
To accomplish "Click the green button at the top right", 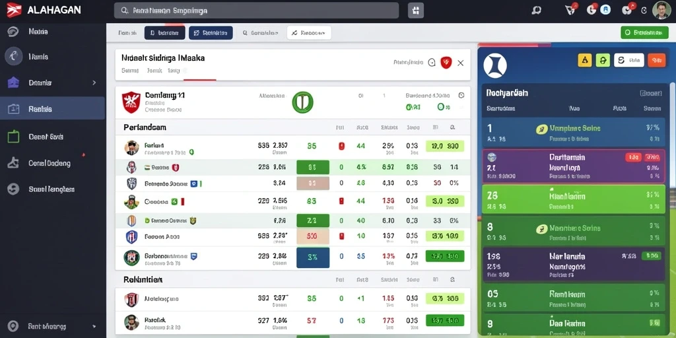I will pos(644,32).
